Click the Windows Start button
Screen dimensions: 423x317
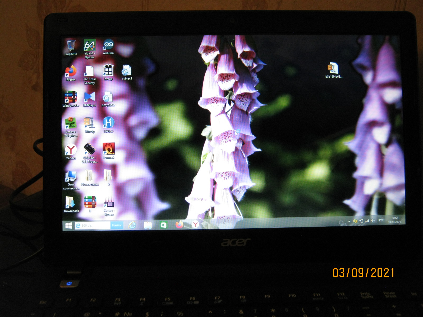pyautogui.click(x=69, y=226)
